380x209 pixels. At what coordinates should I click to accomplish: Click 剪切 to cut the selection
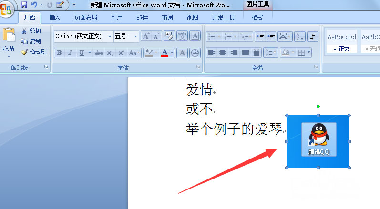(x=31, y=31)
